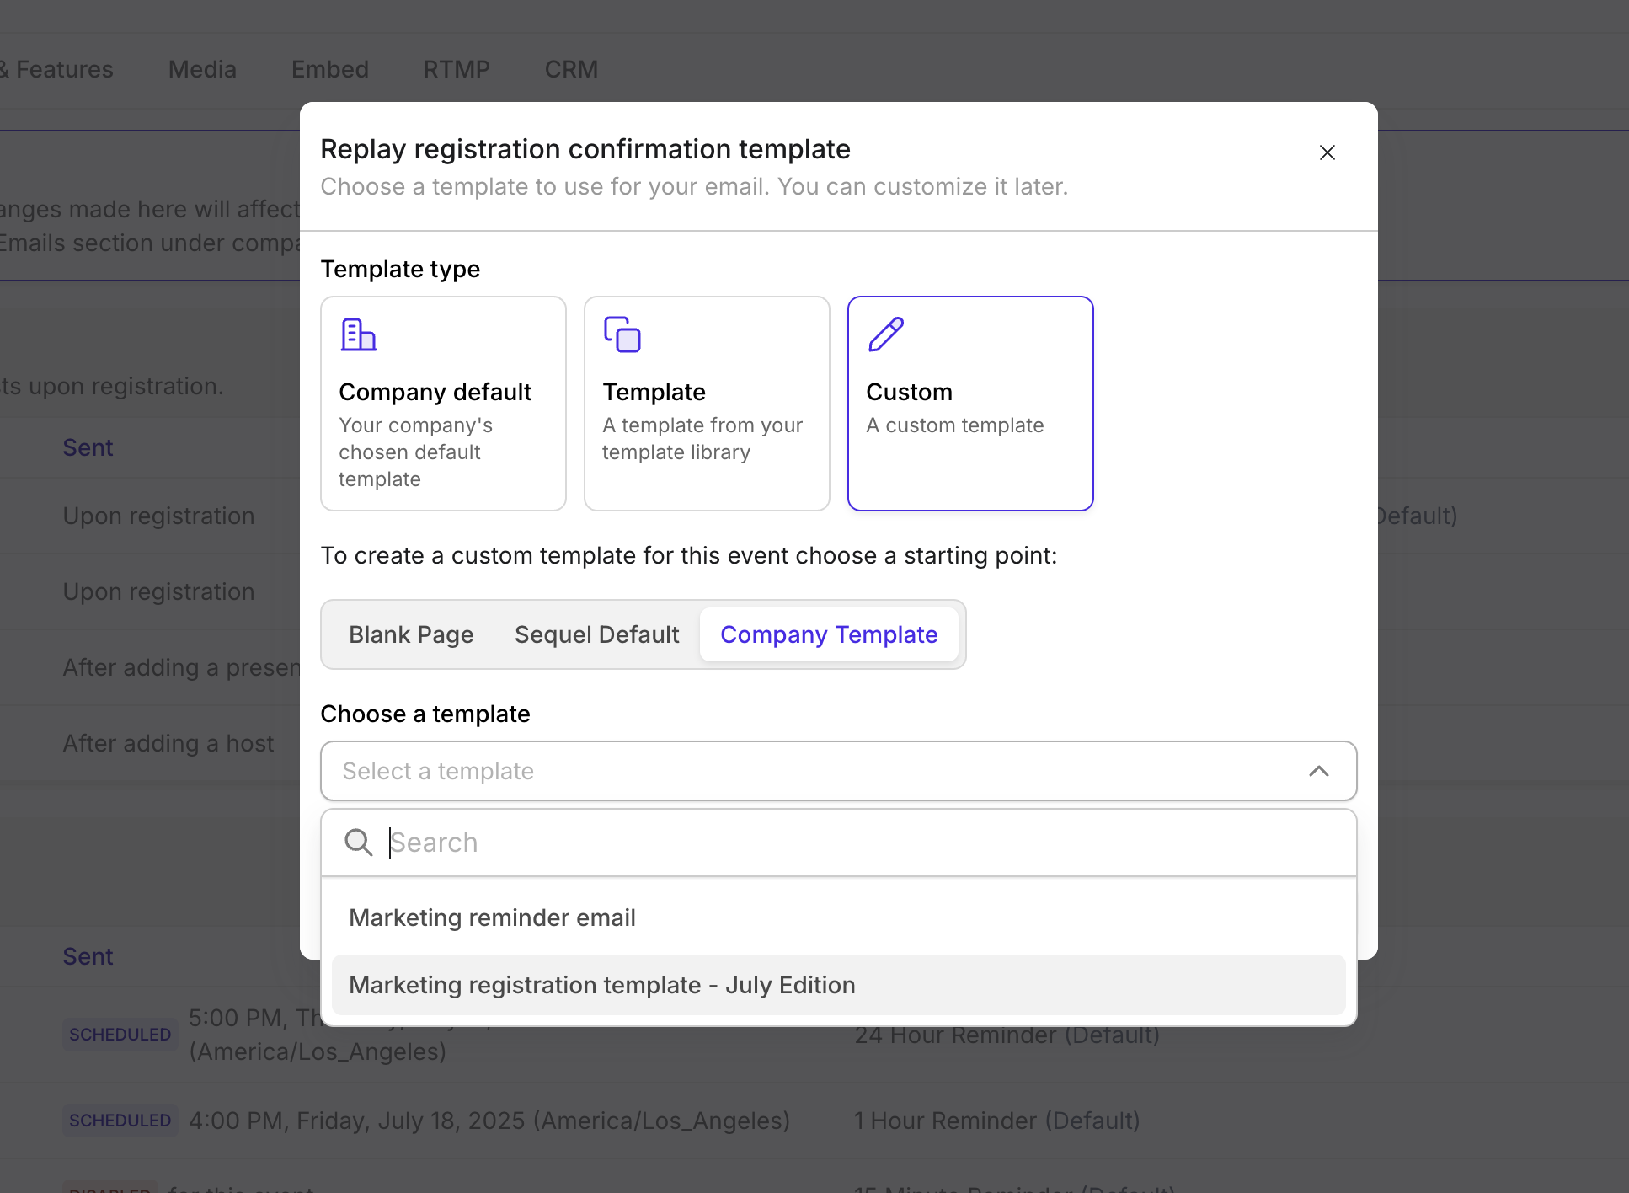Image resolution: width=1629 pixels, height=1193 pixels.
Task: Close the template dialog with X
Action: [1327, 152]
